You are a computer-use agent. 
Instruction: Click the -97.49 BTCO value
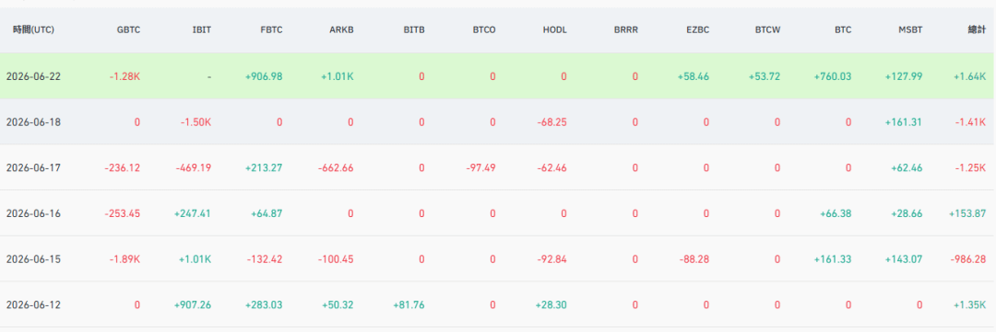click(480, 168)
